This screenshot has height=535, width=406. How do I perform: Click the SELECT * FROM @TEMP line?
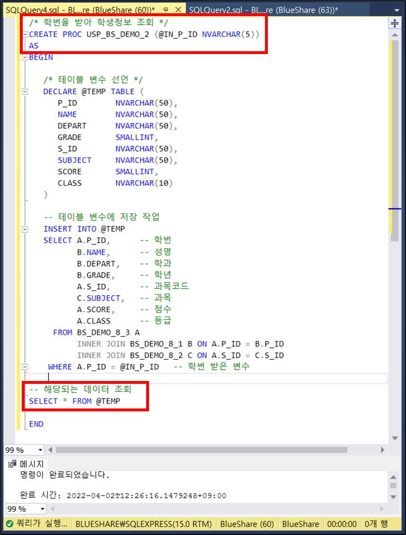click(x=75, y=401)
